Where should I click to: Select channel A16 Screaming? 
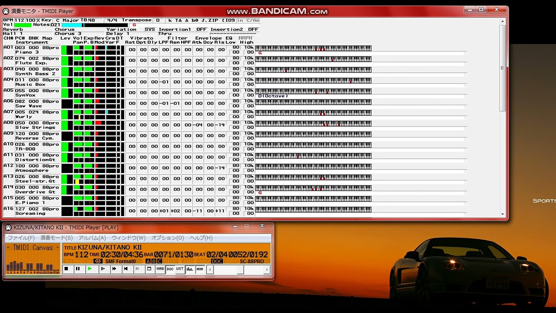point(31,211)
